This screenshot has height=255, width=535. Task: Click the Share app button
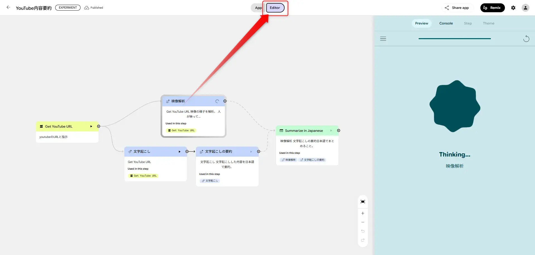pyautogui.click(x=457, y=8)
